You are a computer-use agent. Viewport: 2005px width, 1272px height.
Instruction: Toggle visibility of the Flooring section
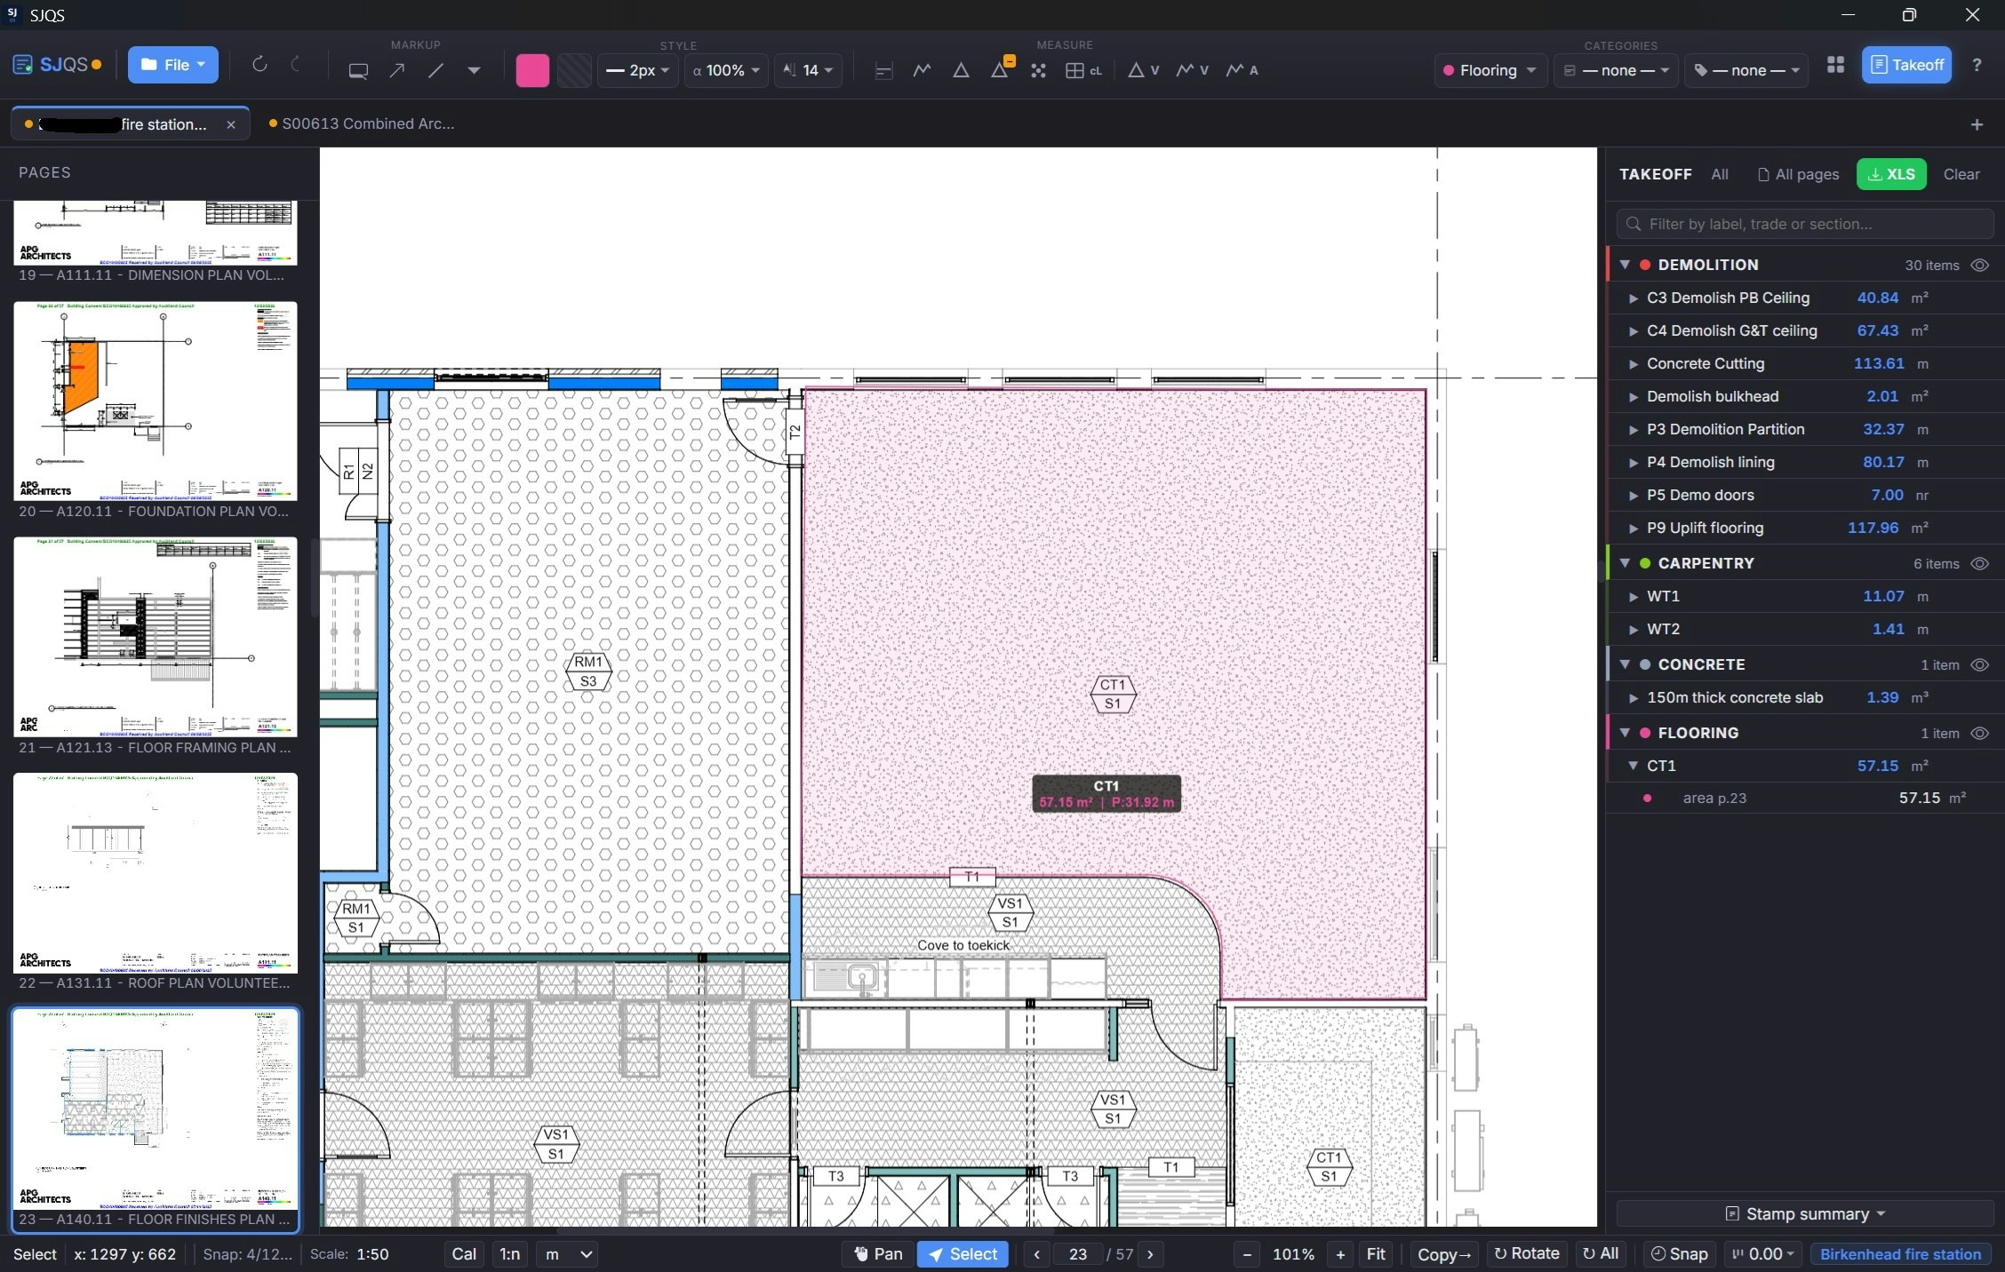coord(1979,733)
